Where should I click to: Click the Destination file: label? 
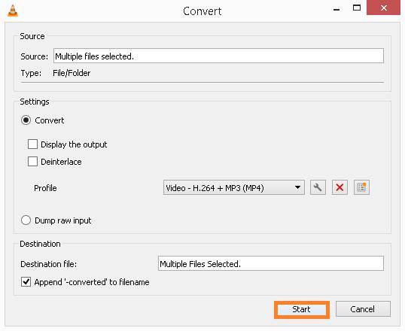click(x=49, y=264)
